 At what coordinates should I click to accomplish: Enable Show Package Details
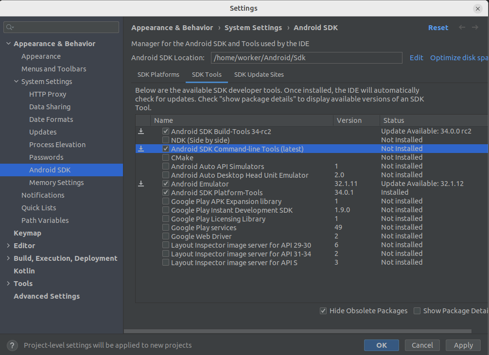pyautogui.click(x=417, y=311)
